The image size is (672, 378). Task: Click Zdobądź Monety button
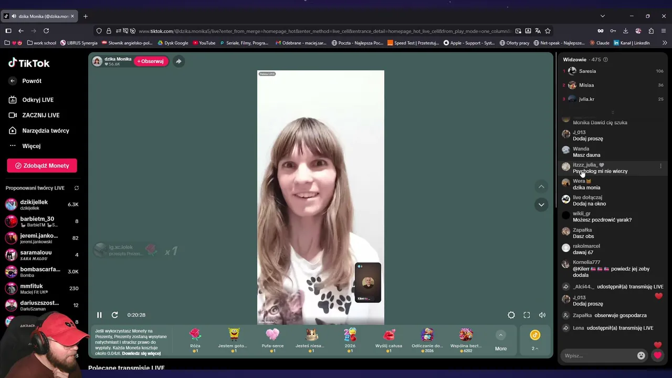click(x=42, y=165)
